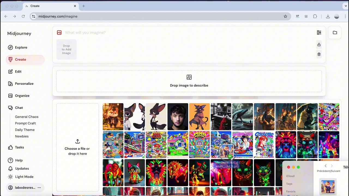Click the Midjourney logo text
349x196 pixels.
click(19, 33)
